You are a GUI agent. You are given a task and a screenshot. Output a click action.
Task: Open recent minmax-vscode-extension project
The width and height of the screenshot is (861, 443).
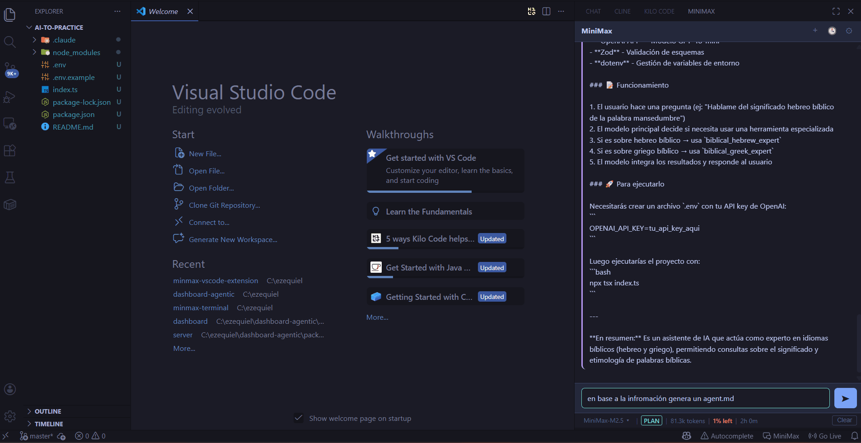(215, 281)
